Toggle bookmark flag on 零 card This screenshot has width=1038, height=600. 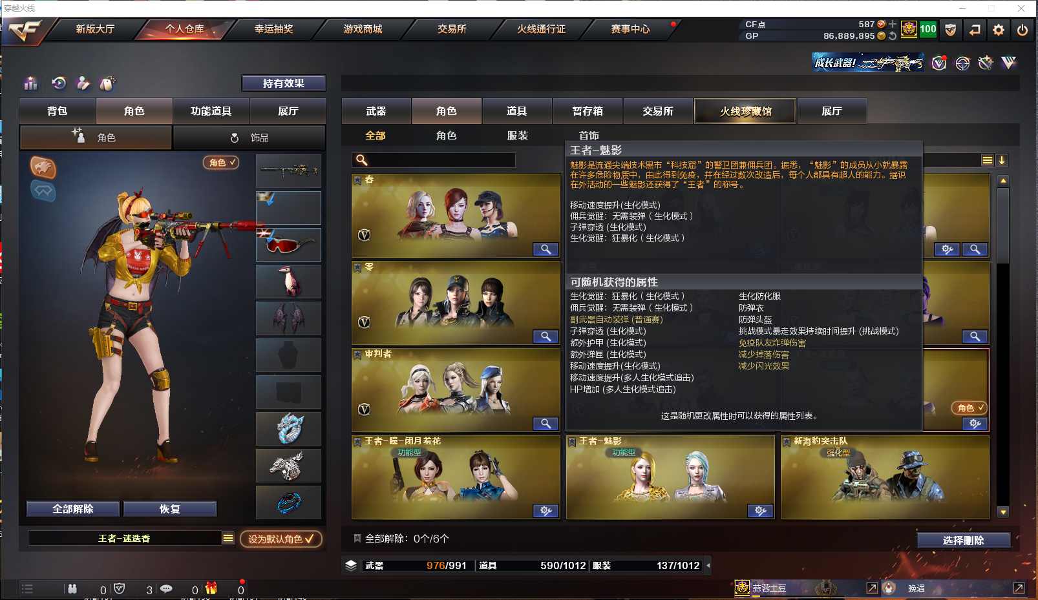click(x=357, y=267)
